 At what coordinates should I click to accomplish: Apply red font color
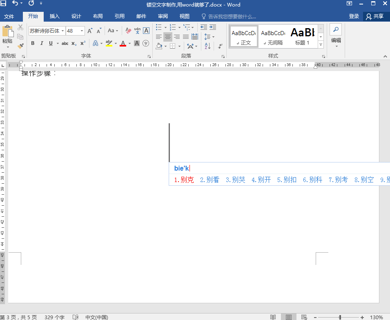tap(123, 43)
